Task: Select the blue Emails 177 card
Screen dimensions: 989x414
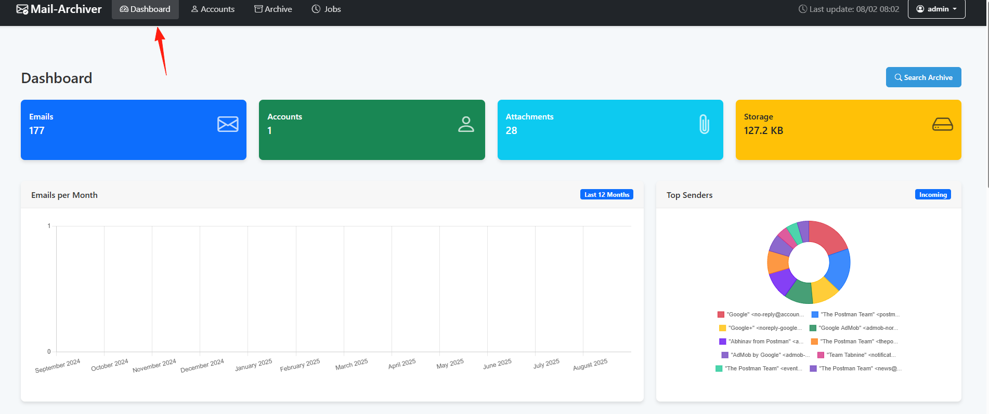Action: coord(134,130)
